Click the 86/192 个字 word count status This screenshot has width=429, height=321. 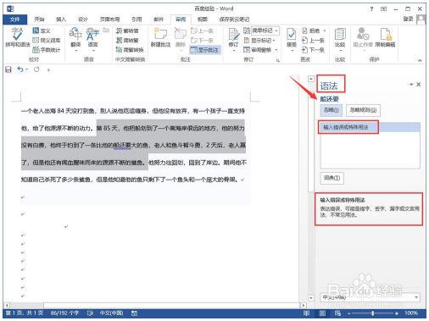click(64, 313)
